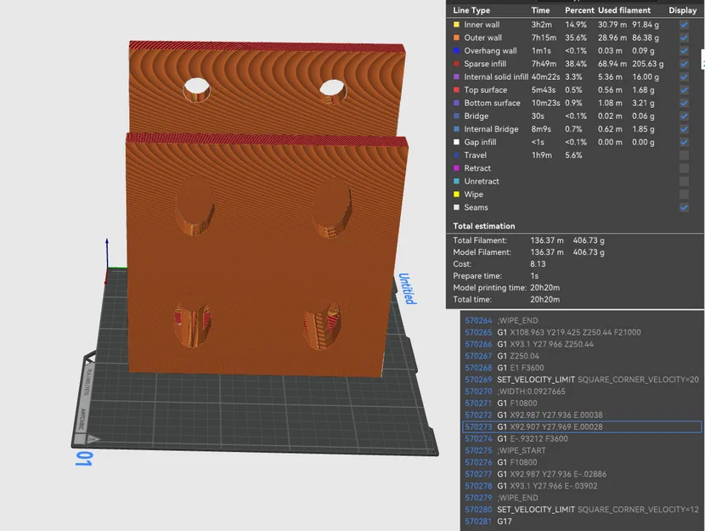Click the Retract magenta swatch

coord(456,168)
